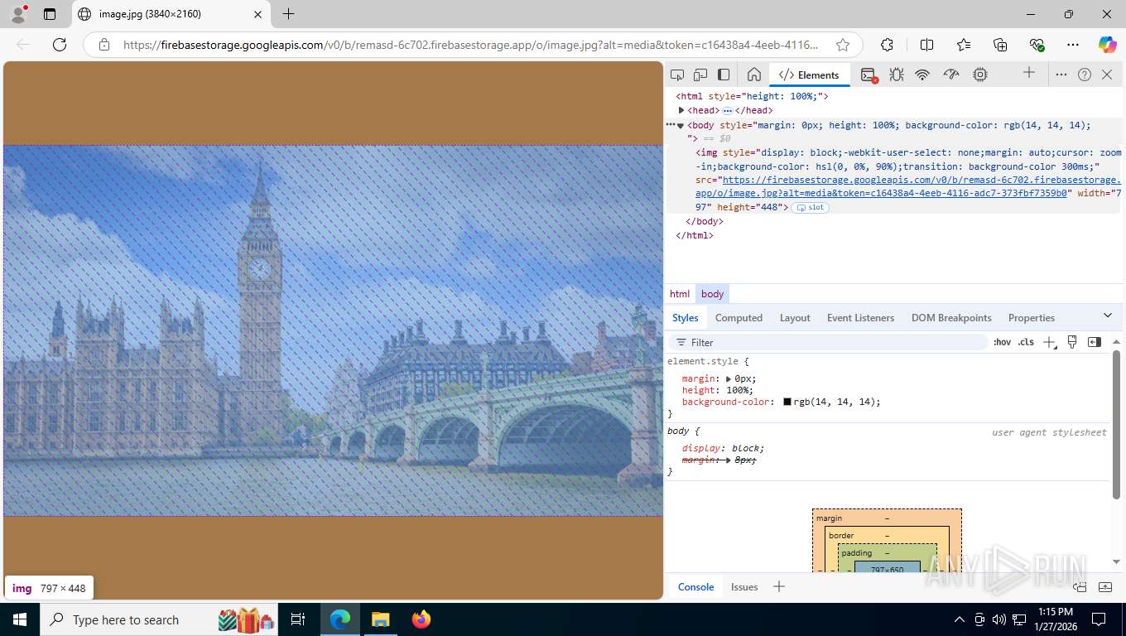Add a tool to the drawer
1126x636 pixels.
click(x=778, y=586)
